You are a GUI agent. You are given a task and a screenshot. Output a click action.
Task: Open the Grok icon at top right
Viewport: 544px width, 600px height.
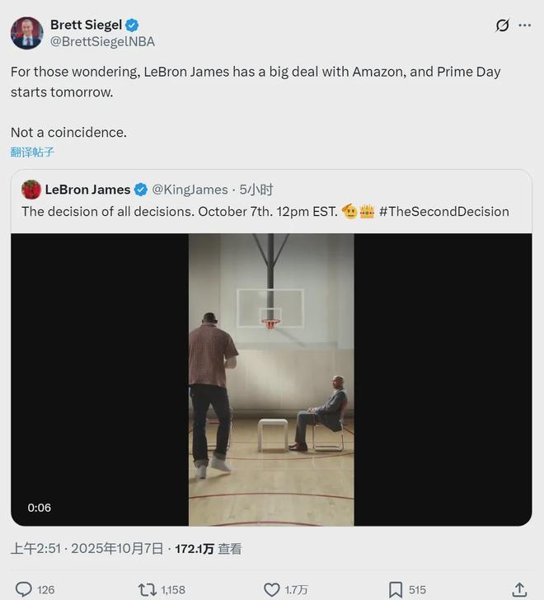click(502, 26)
